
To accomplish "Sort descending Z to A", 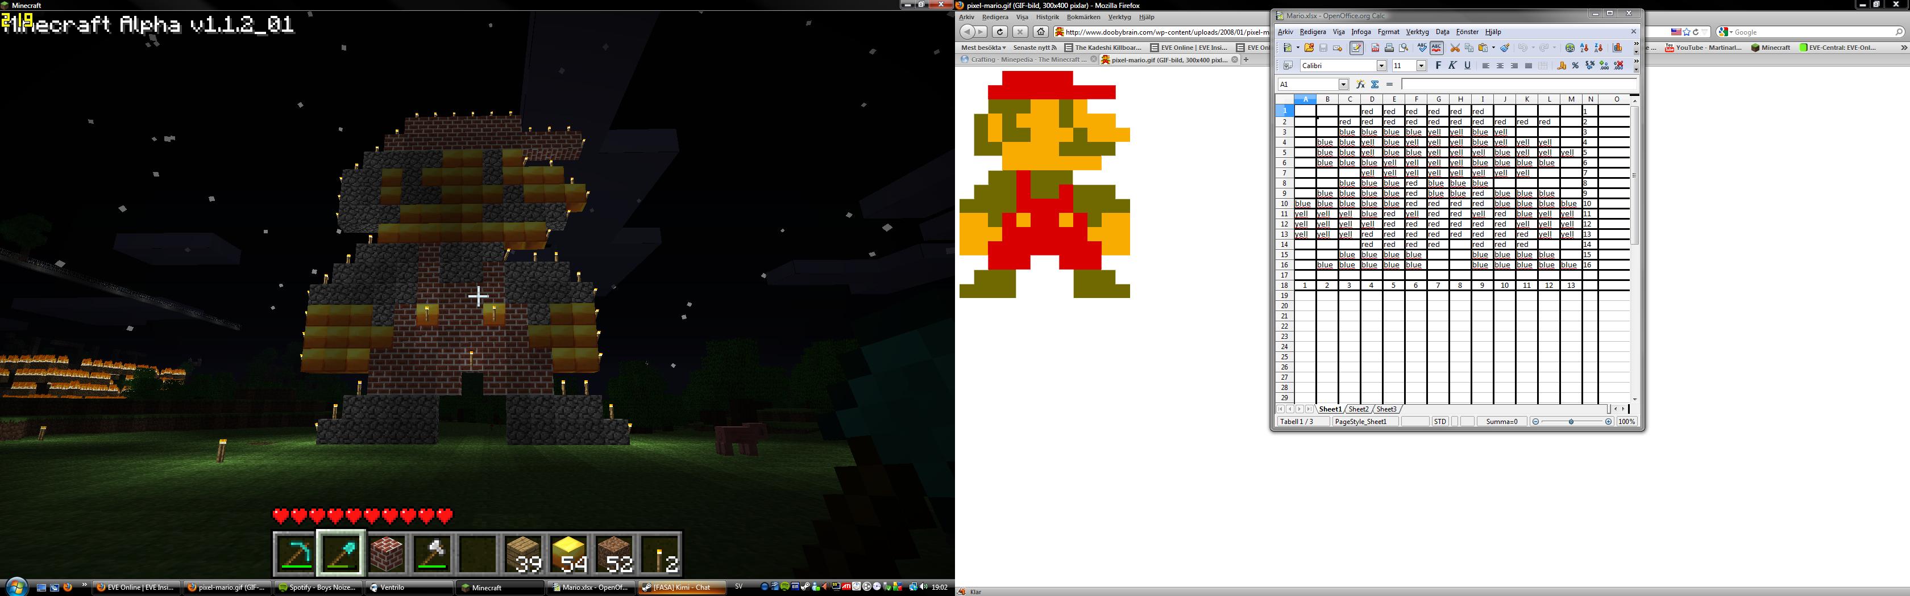I will [x=1598, y=48].
